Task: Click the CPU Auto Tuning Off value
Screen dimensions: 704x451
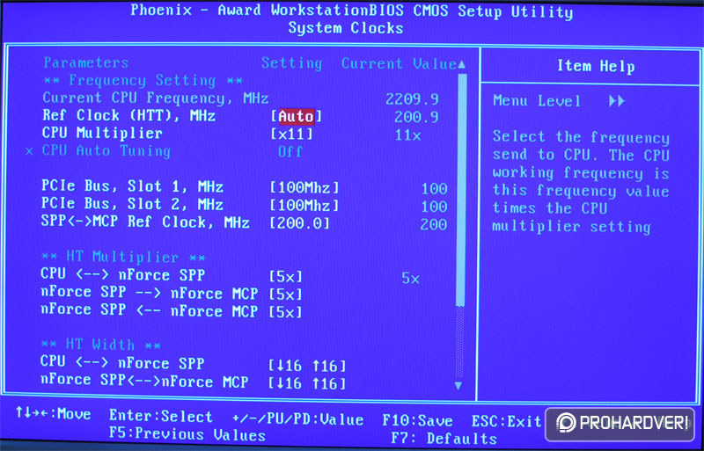Action: tap(290, 152)
